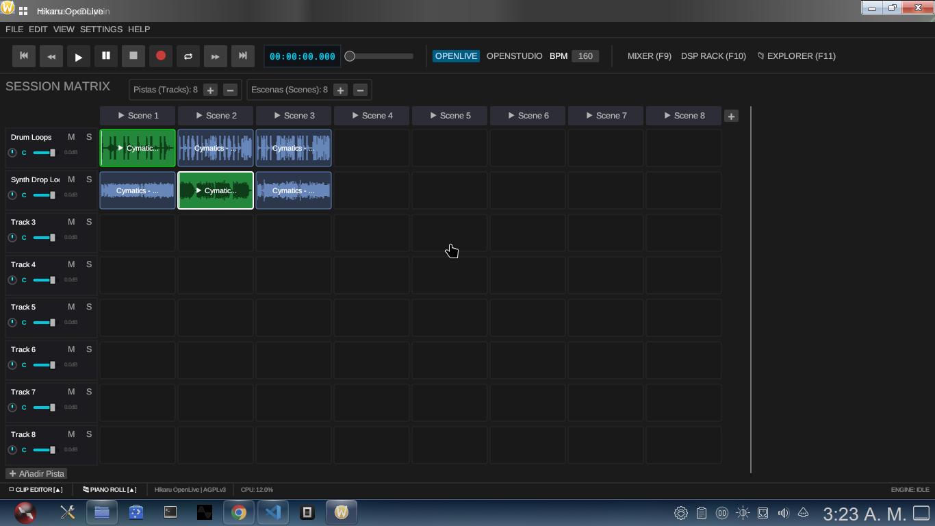The height and width of the screenshot is (526, 935).
Task: Click the Drum Loops volume slider
Action: pyautogui.click(x=44, y=153)
